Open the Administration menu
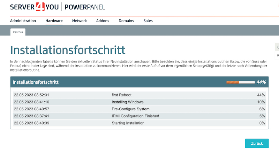279x152 pixels. click(x=23, y=21)
